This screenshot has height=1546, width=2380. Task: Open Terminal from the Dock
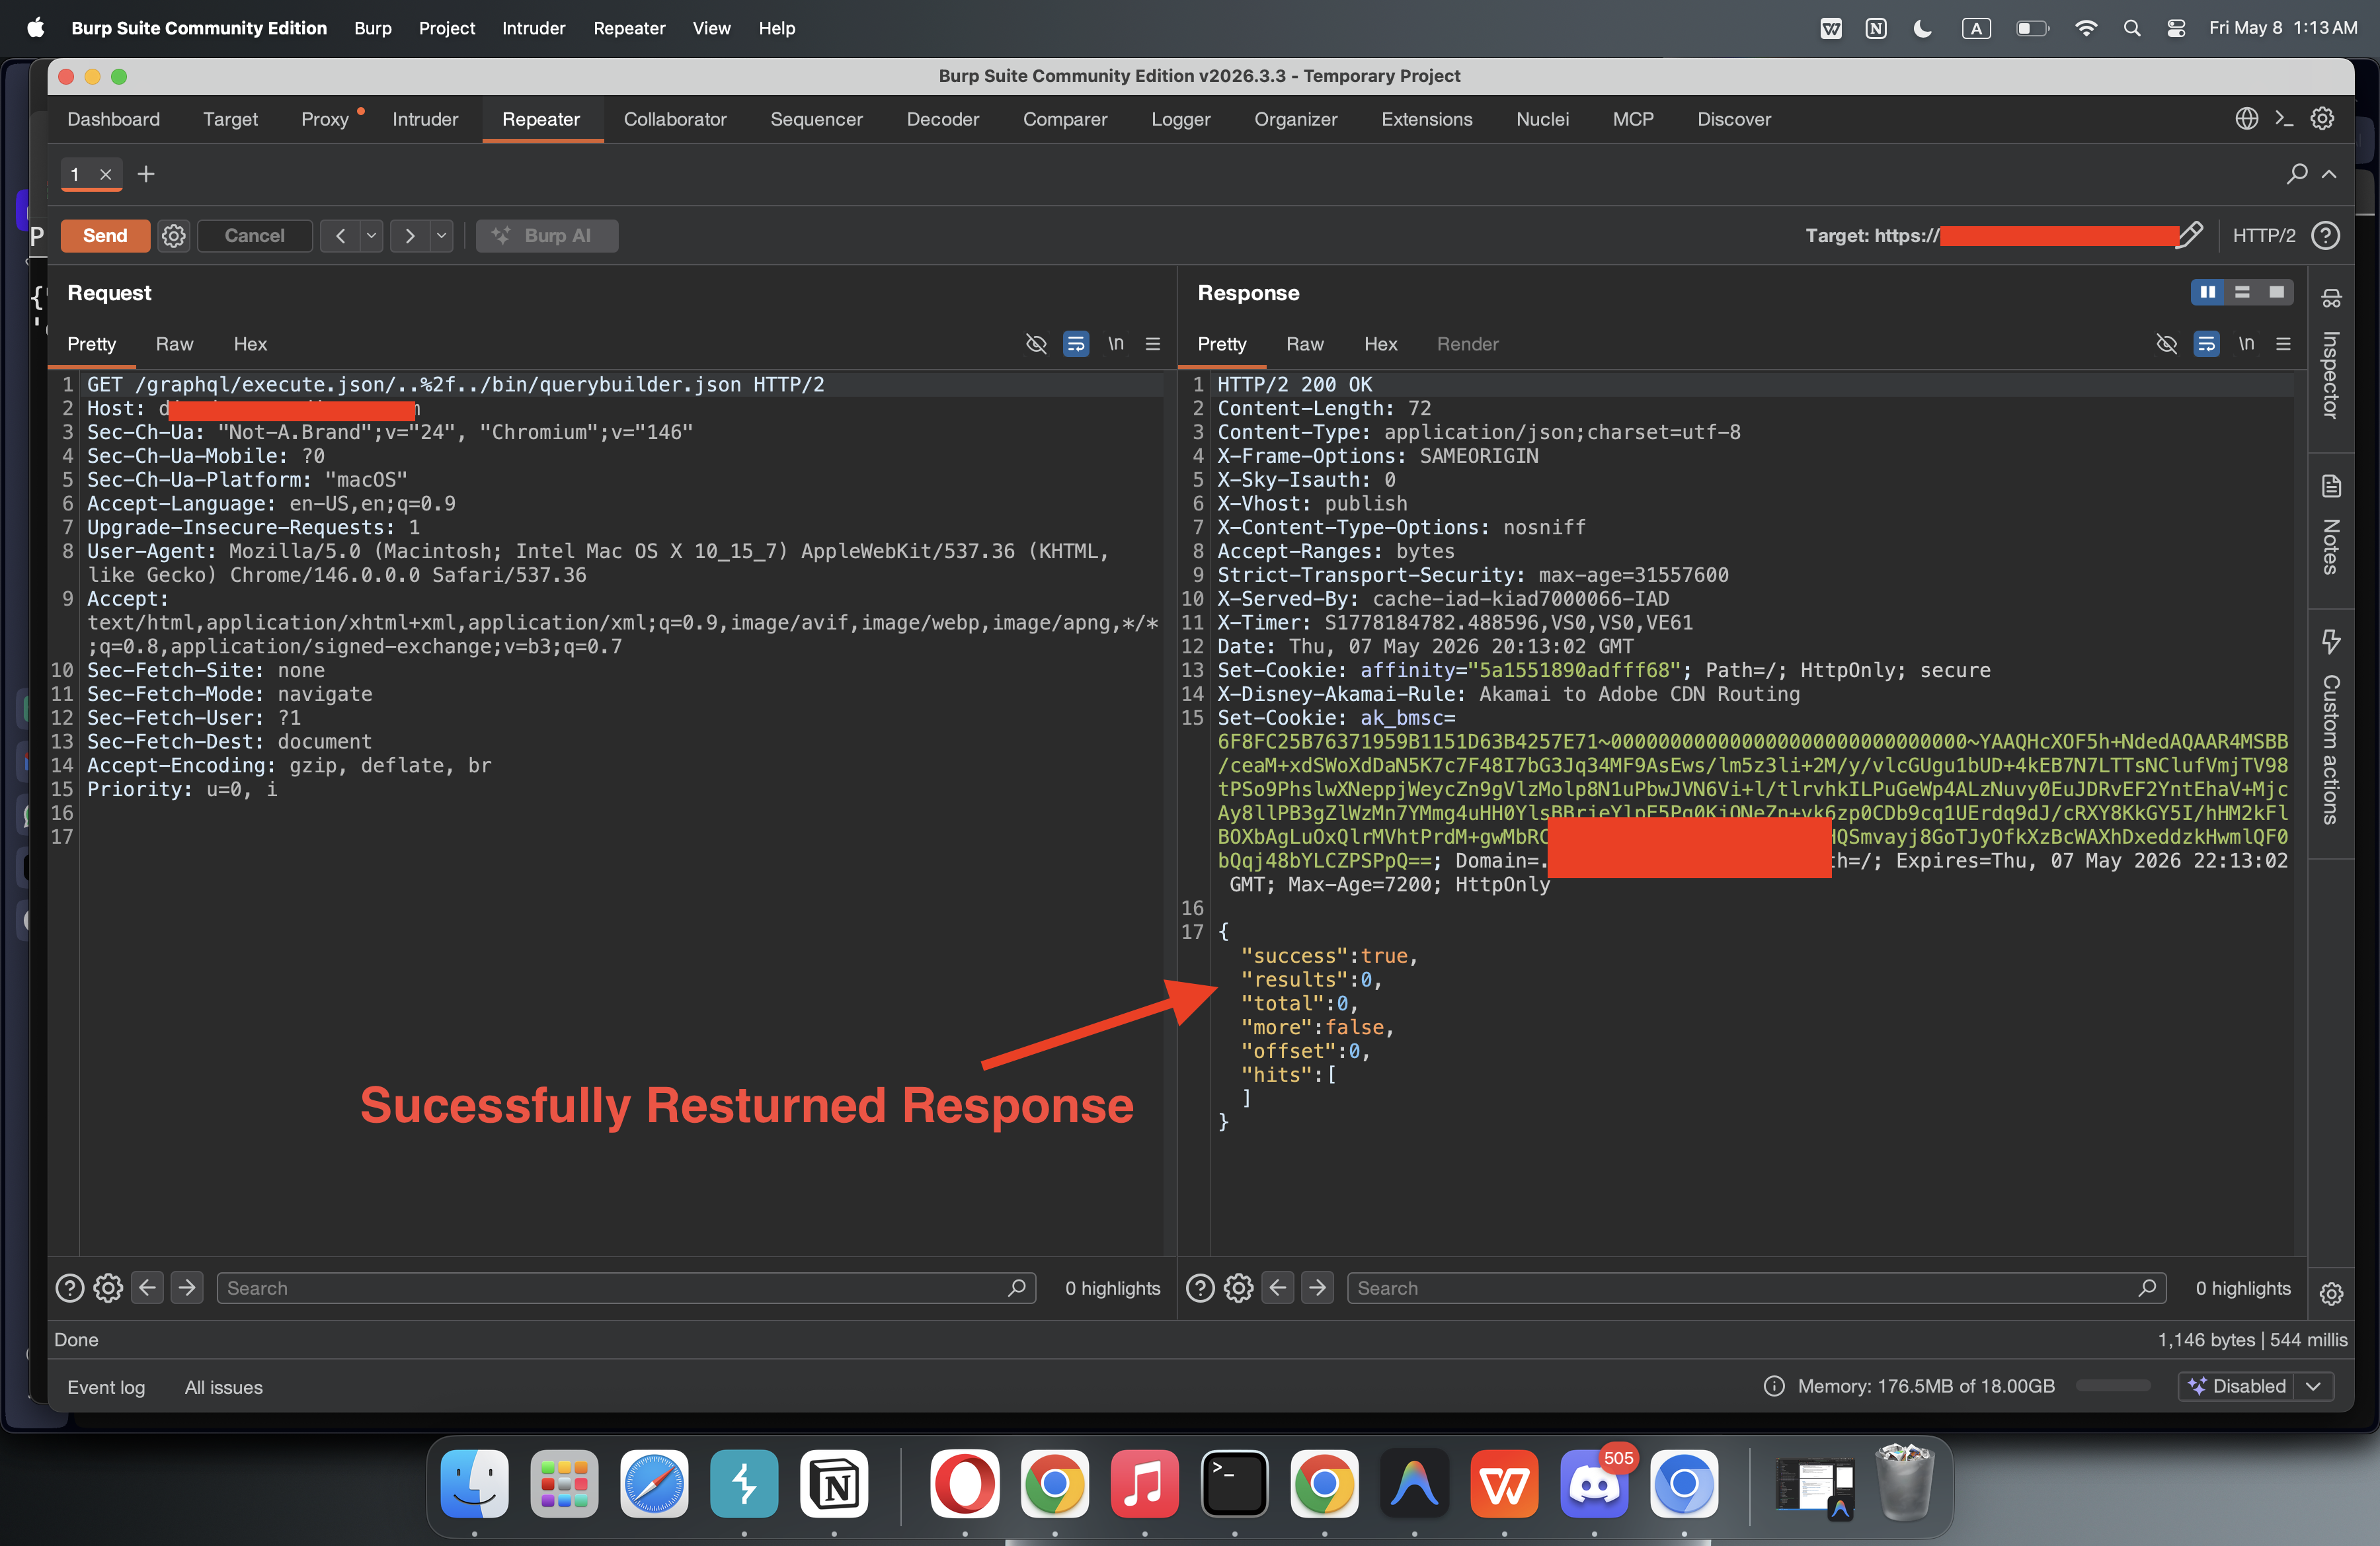pyautogui.click(x=1234, y=1483)
